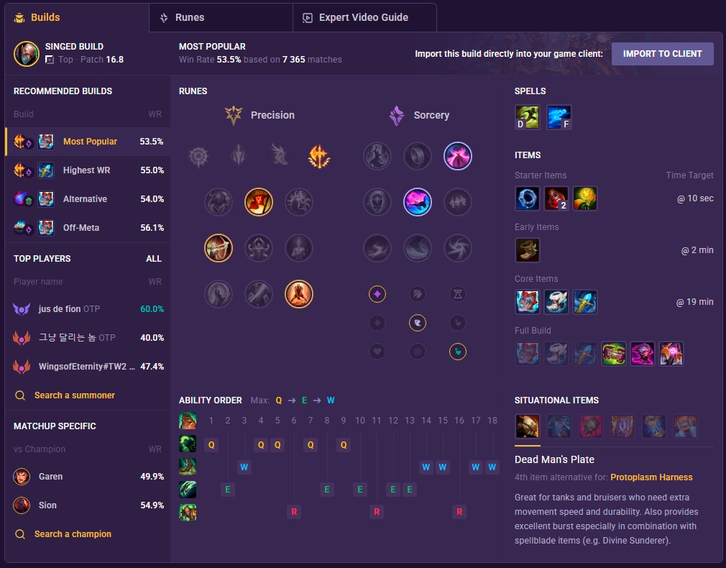This screenshot has width=726, height=568.
Task: Select the Off-Meta build row
Action: tap(88, 227)
